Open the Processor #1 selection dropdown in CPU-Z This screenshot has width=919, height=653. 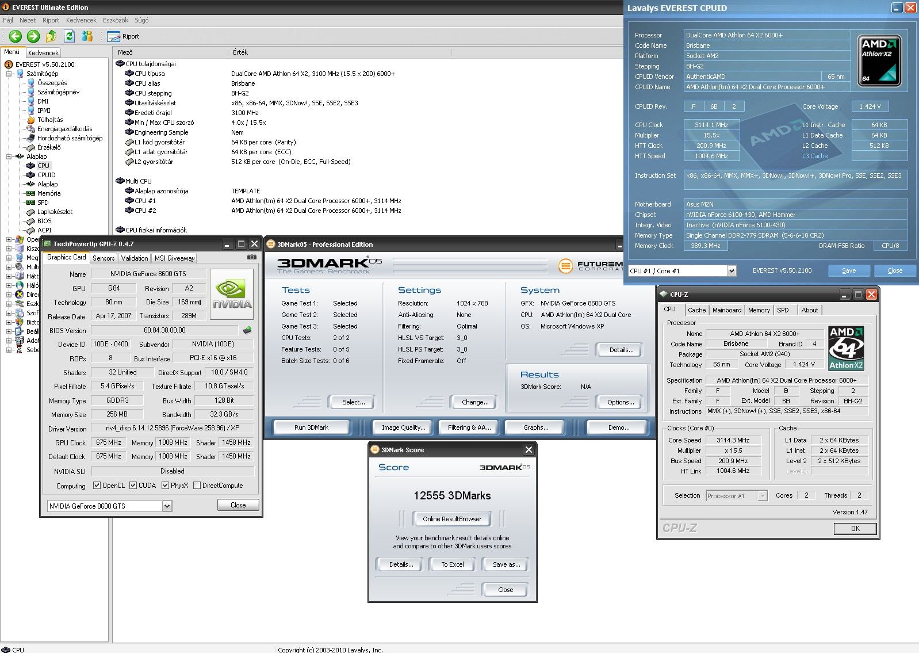[x=763, y=495]
